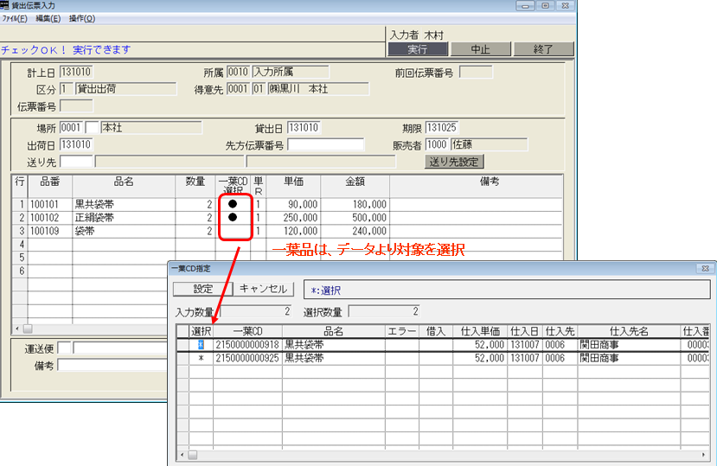The width and height of the screenshot is (717, 466).
Task: Click left scroll arrow of the 一葉CD指定 grid
Action: (182, 454)
